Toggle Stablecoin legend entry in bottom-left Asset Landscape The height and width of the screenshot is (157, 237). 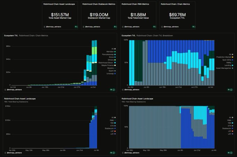pyautogui.click(x=110, y=128)
